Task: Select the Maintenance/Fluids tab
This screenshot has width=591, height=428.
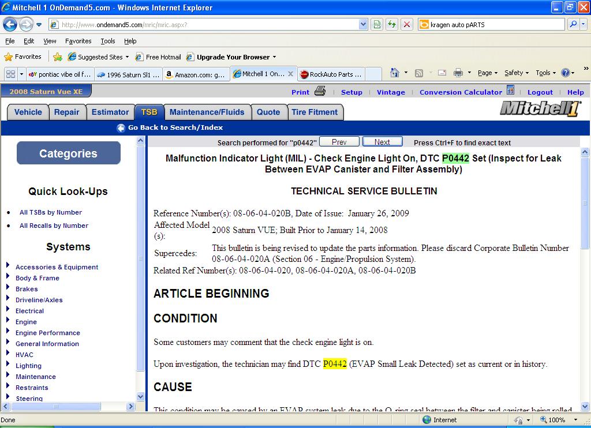Action: click(207, 112)
